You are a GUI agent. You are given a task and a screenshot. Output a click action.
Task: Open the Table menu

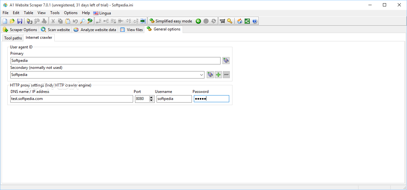coord(29,13)
